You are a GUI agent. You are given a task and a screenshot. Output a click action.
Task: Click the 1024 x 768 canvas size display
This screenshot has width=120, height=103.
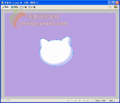pos(100,101)
